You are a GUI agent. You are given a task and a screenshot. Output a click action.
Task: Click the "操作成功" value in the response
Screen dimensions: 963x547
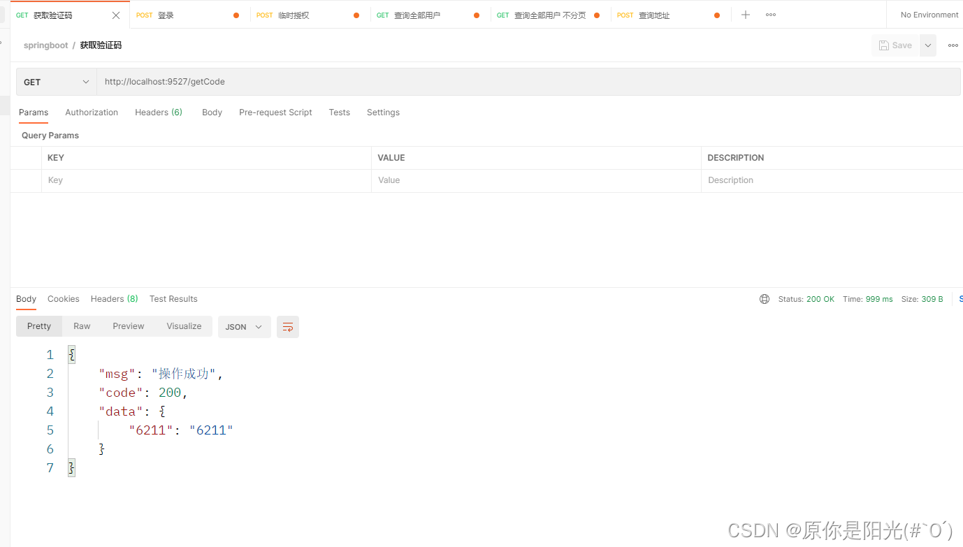point(184,374)
